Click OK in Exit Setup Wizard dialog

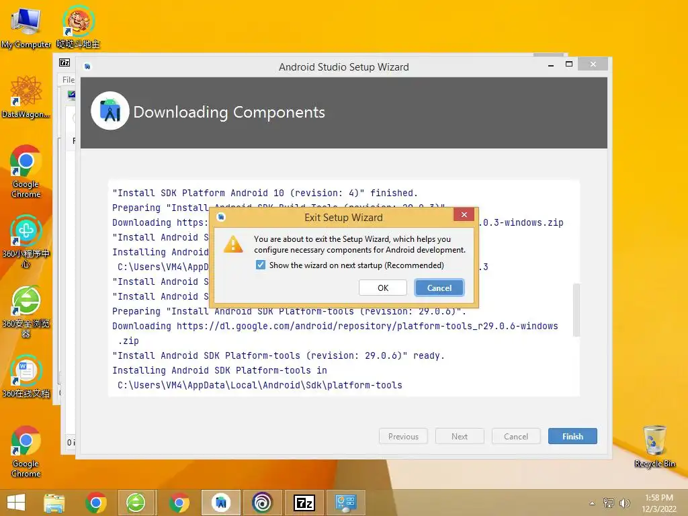(382, 288)
